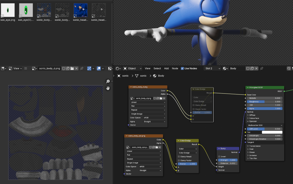Click the Tint color swatch
This screenshot has height=184, width=293.
tap(272, 133)
